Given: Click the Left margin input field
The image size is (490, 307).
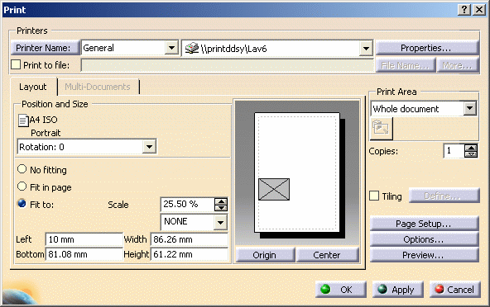Looking at the screenshot, I should pyautogui.click(x=84, y=239).
